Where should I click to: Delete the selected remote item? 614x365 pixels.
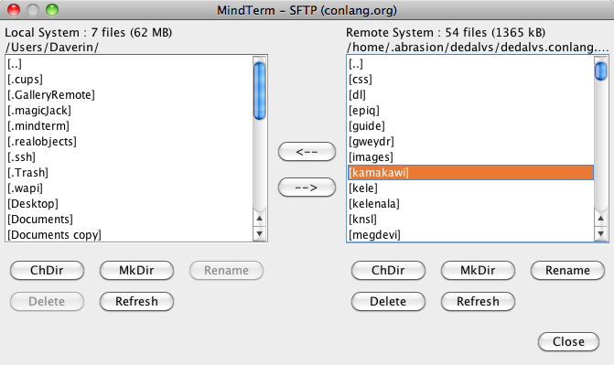388,301
